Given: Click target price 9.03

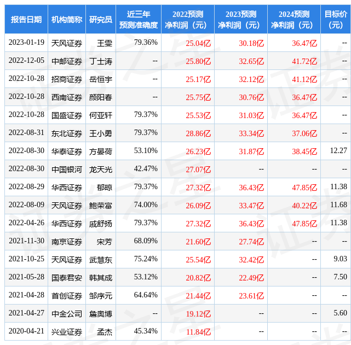Looking at the screenshot, I should pyautogui.click(x=340, y=259).
